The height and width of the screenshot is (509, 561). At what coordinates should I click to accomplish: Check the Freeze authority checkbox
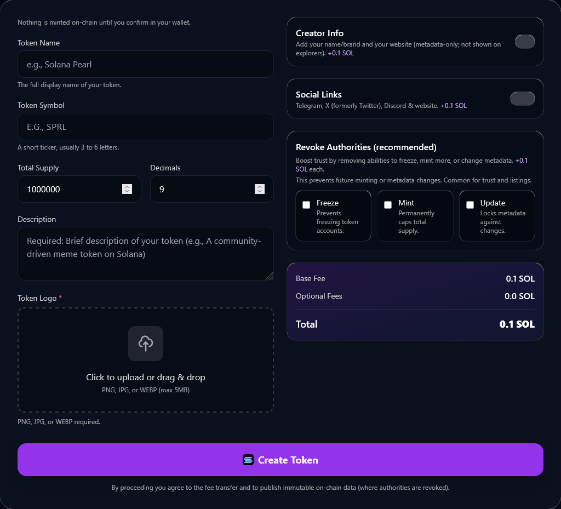coord(306,204)
